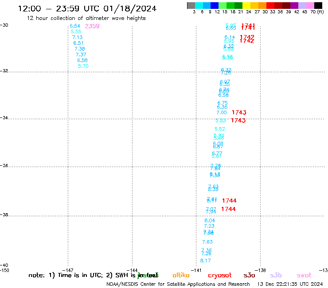This screenshot has width=328, height=288.
Task: Click the -36 latitude axis label
Action: click(4, 165)
